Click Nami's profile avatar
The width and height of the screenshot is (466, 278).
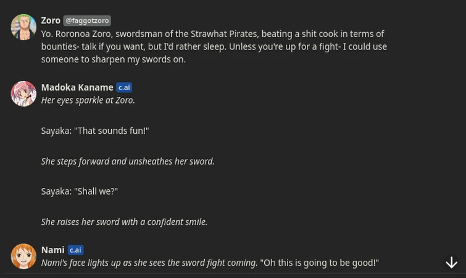coord(23,256)
